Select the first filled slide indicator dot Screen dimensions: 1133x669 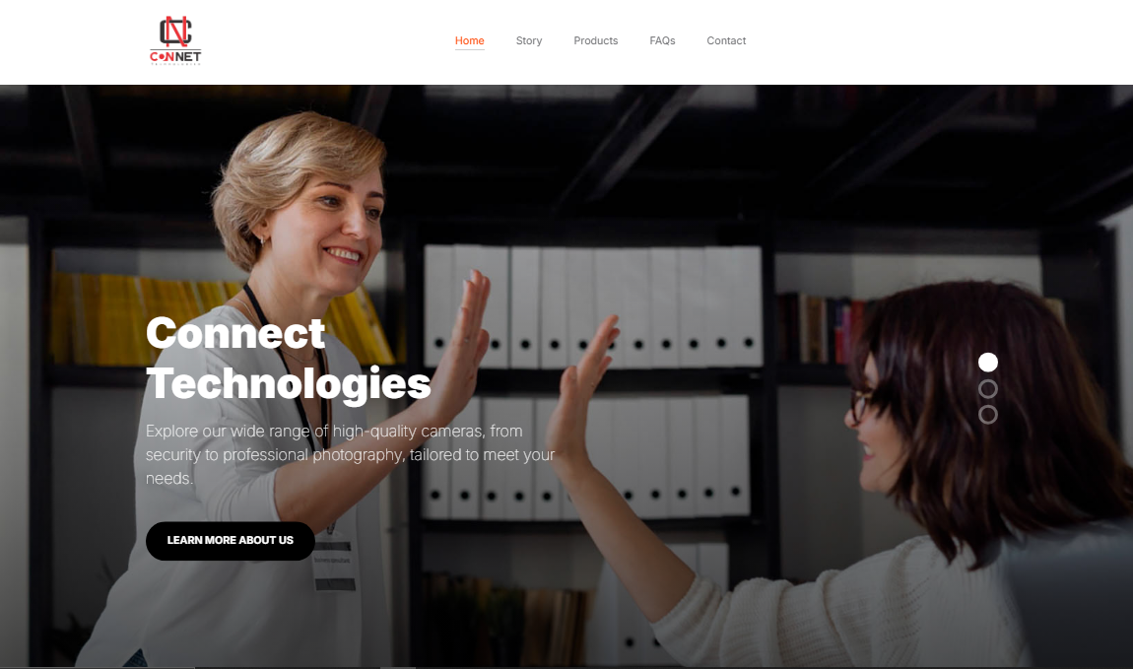[x=988, y=362]
